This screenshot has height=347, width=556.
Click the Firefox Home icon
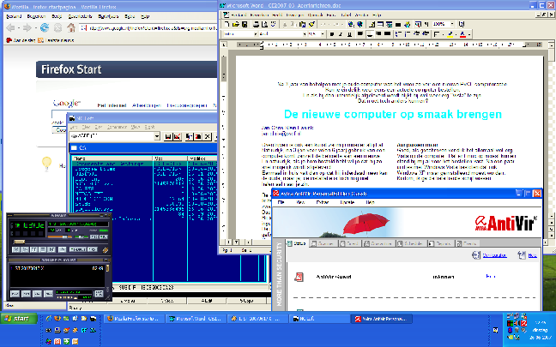tap(71, 27)
